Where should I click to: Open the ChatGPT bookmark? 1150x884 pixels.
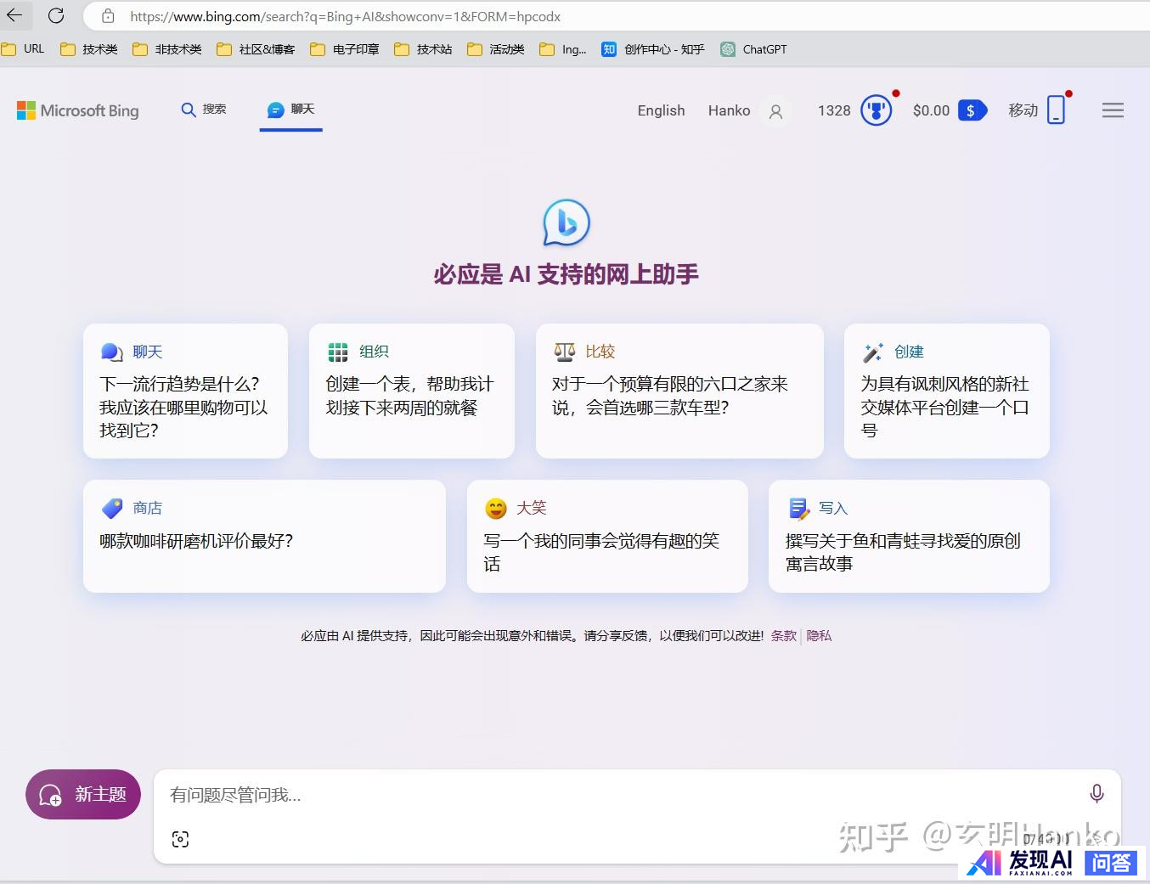click(754, 49)
